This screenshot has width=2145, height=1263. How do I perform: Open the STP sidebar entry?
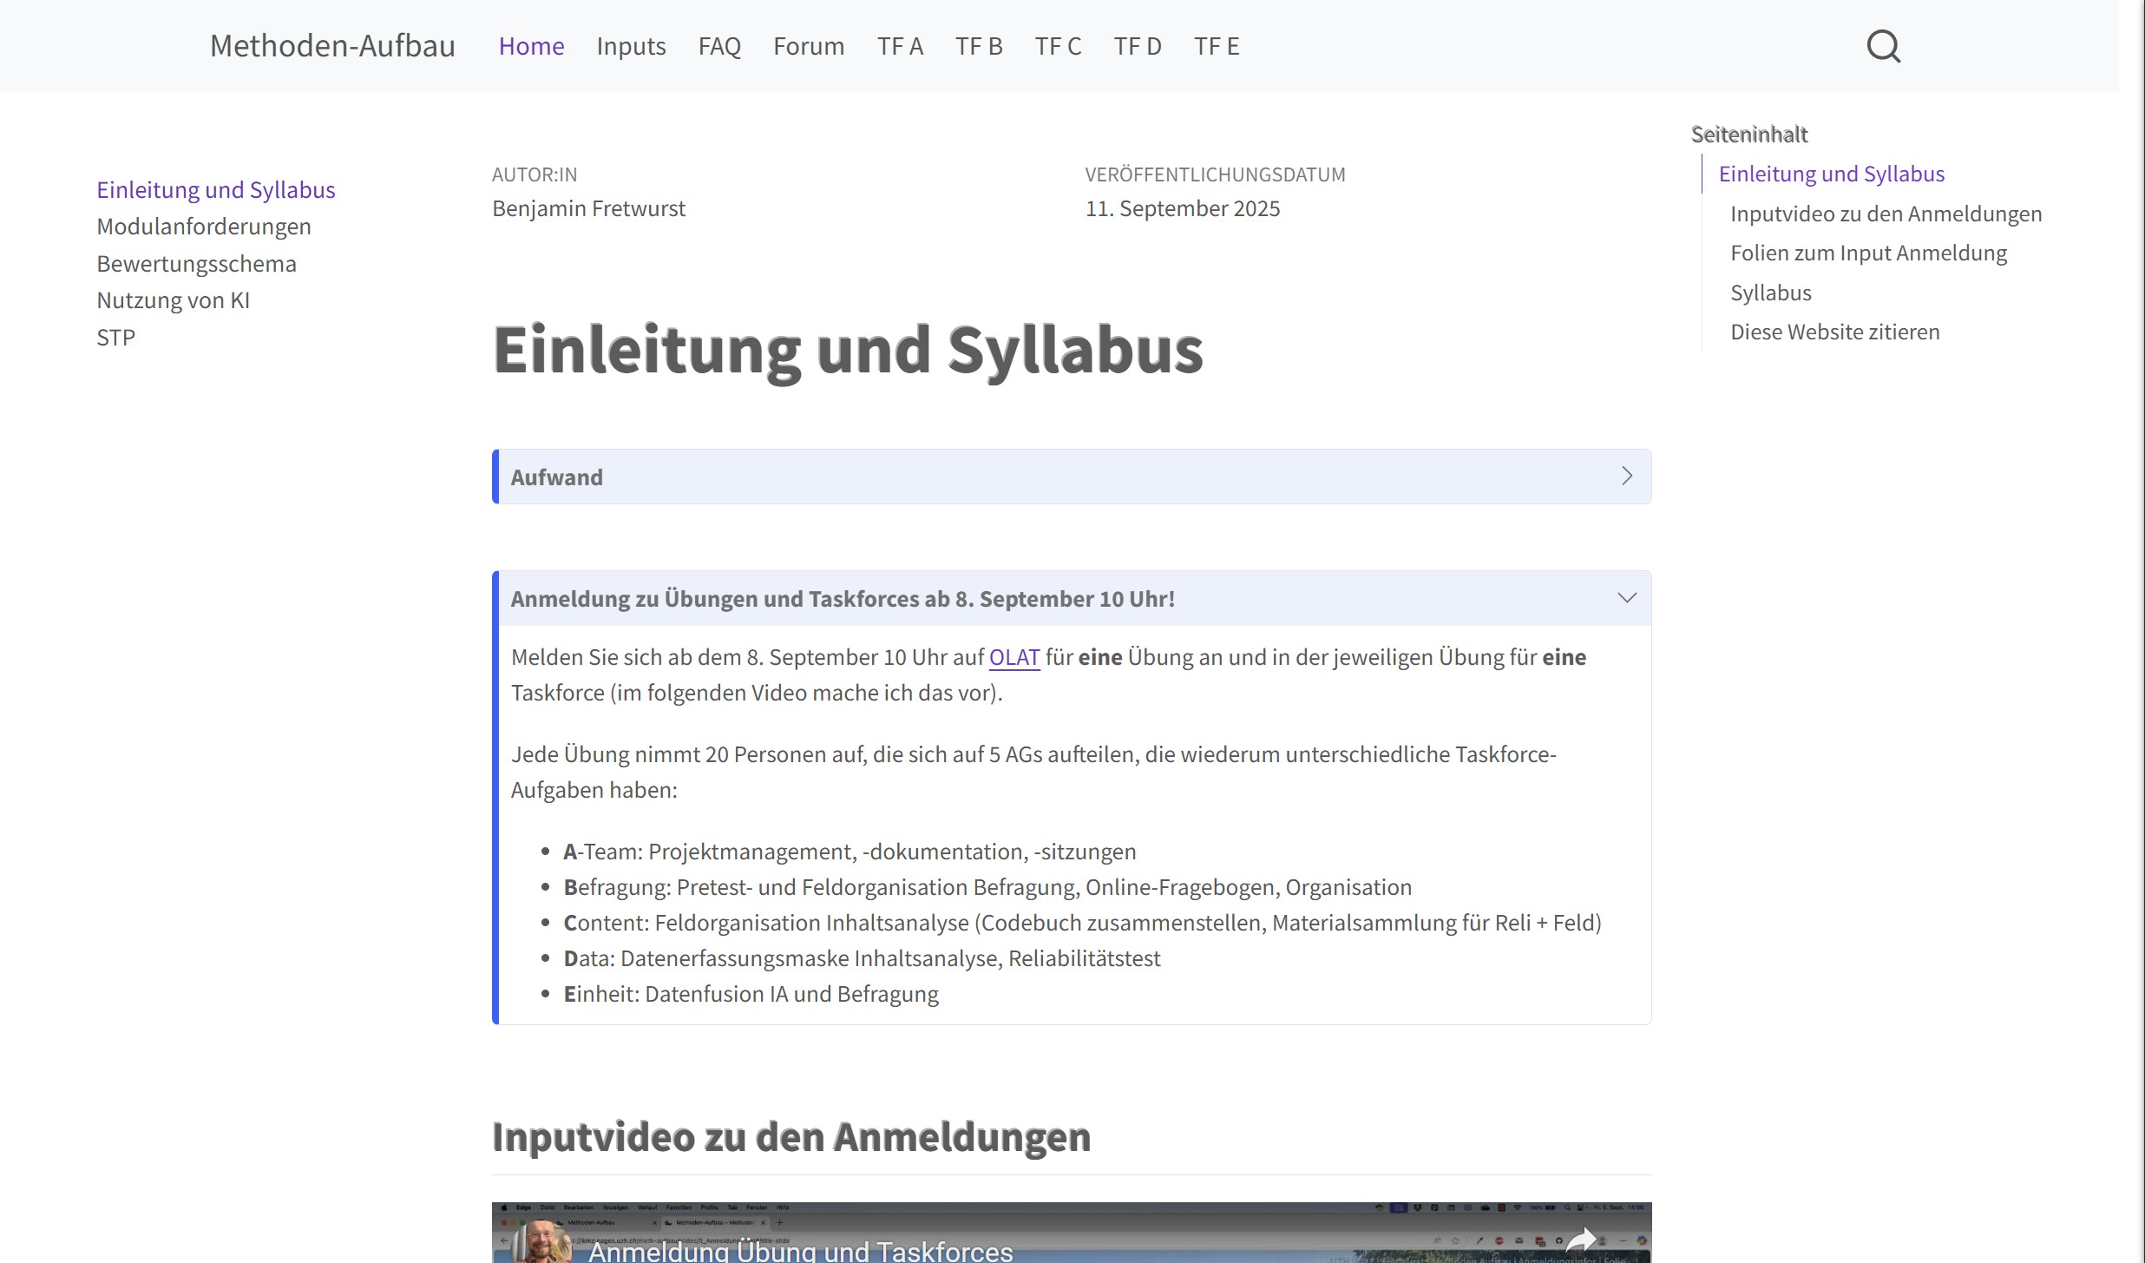coord(115,336)
